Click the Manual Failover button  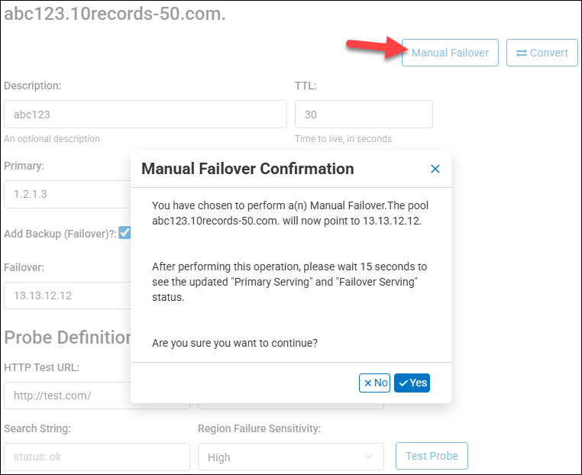[450, 53]
